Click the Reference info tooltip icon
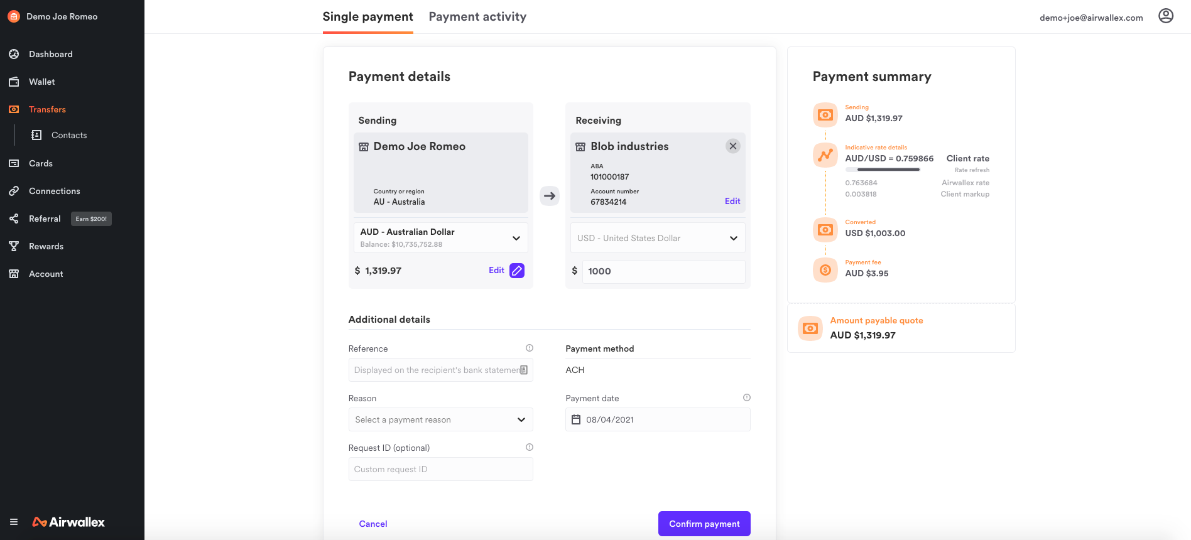 point(530,348)
